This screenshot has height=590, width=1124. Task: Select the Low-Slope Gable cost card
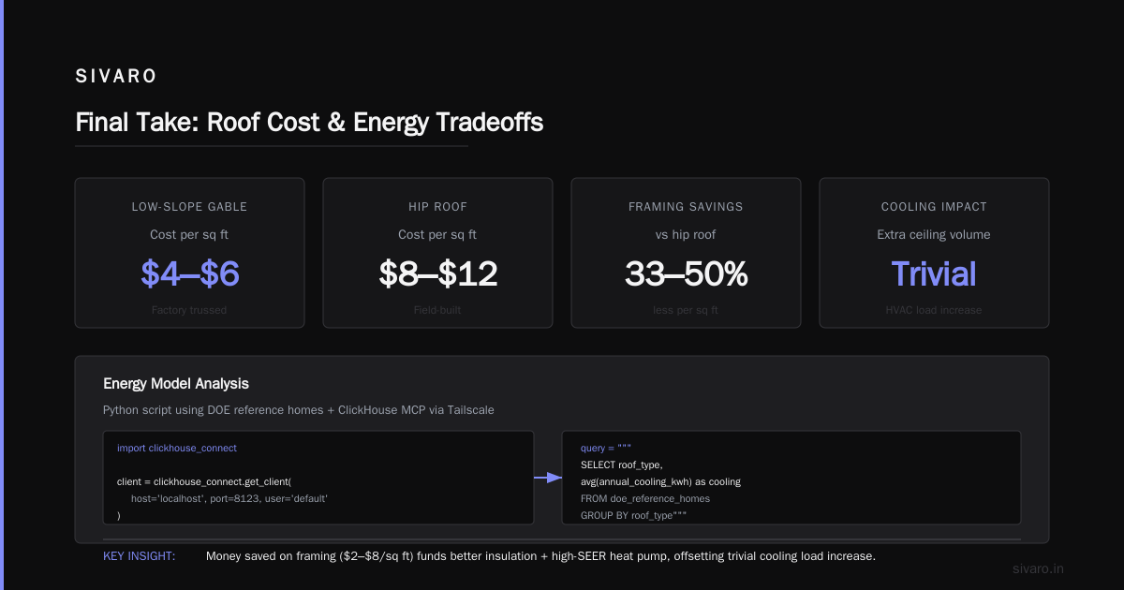pyautogui.click(x=189, y=253)
